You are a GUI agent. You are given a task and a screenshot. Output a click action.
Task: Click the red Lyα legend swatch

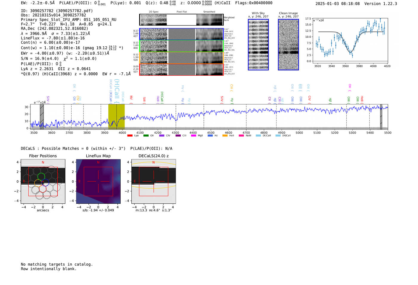coord(130,135)
